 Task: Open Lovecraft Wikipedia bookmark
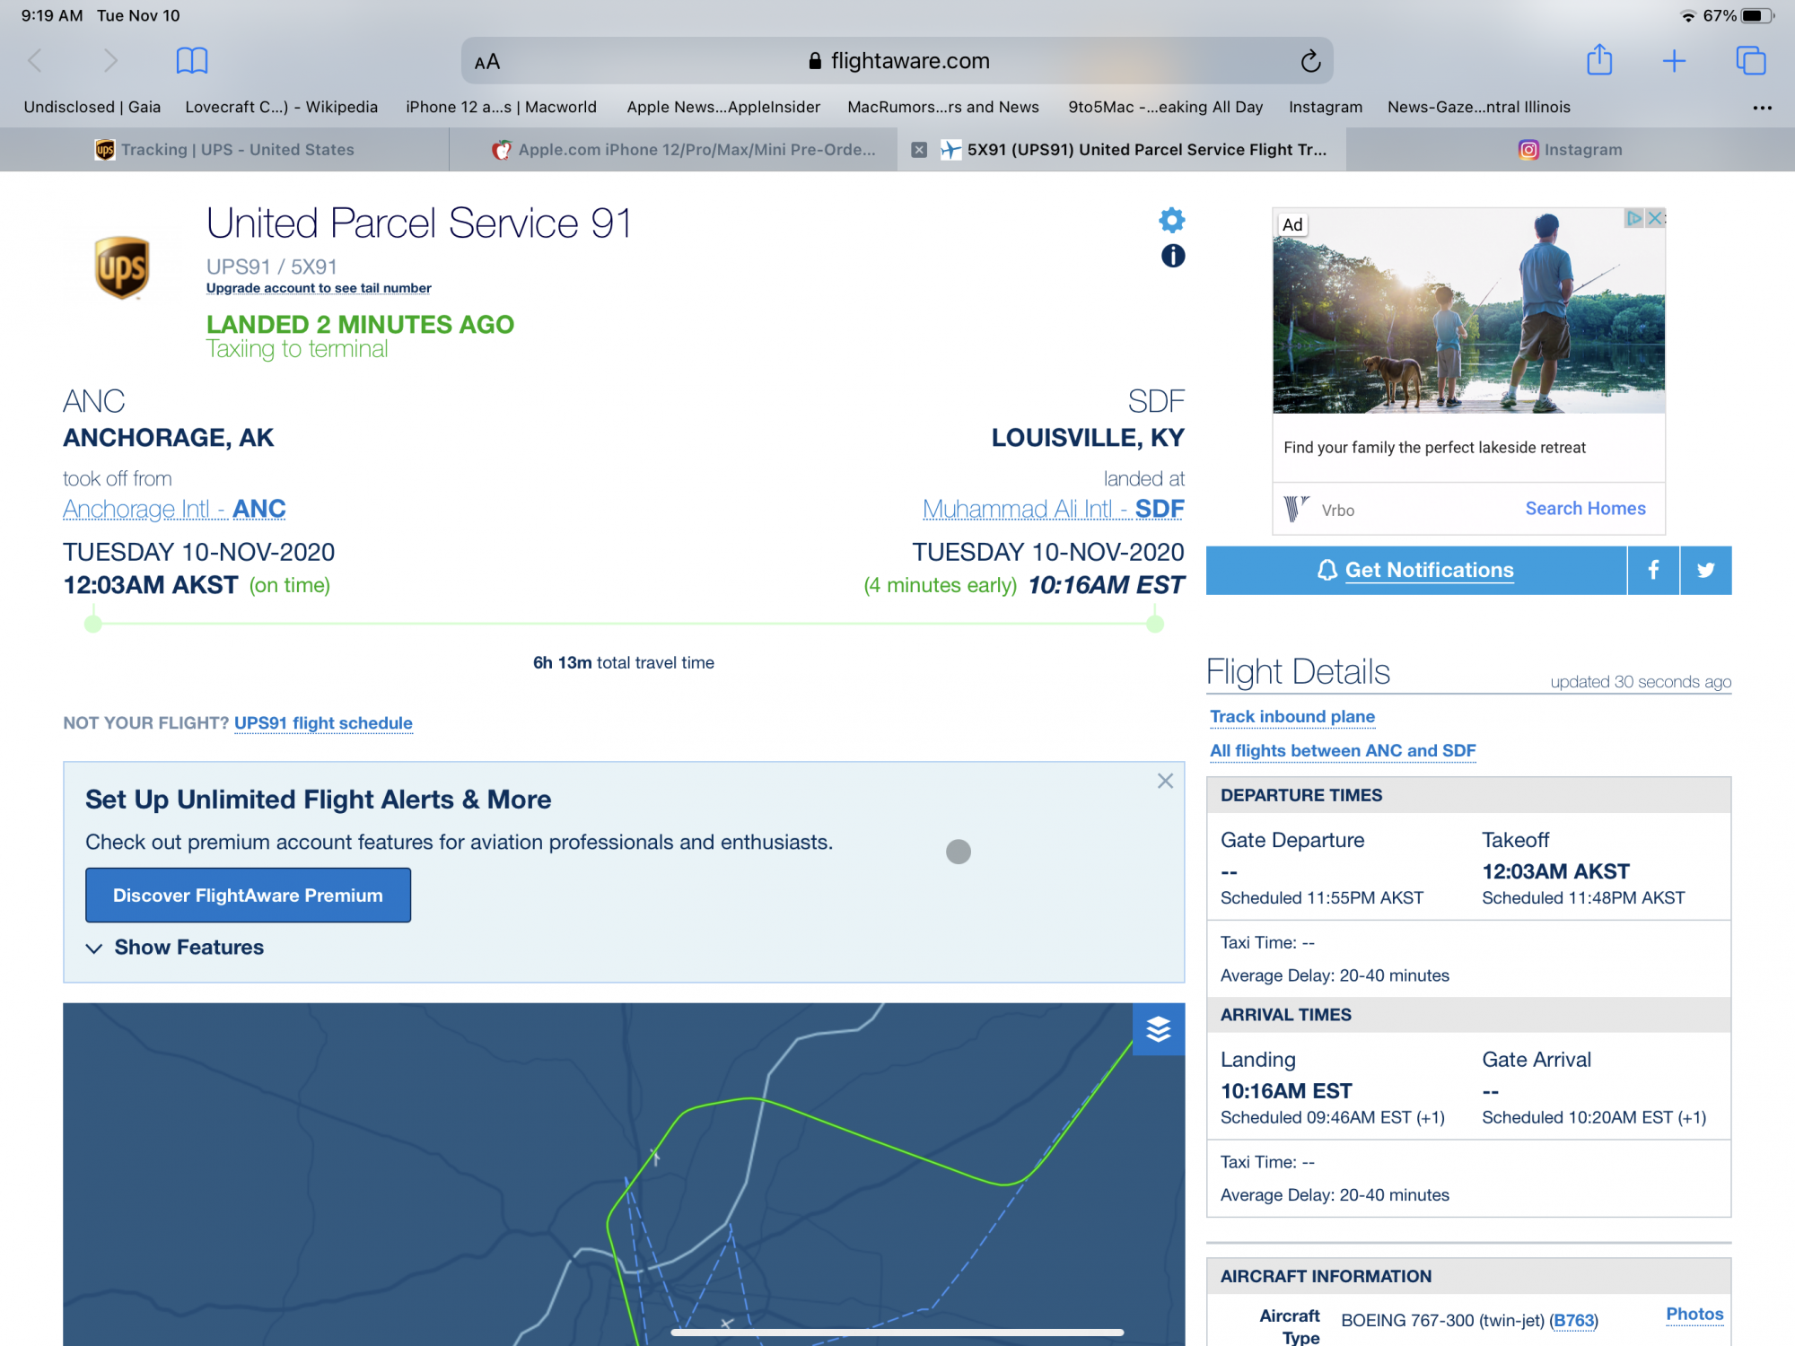[282, 107]
